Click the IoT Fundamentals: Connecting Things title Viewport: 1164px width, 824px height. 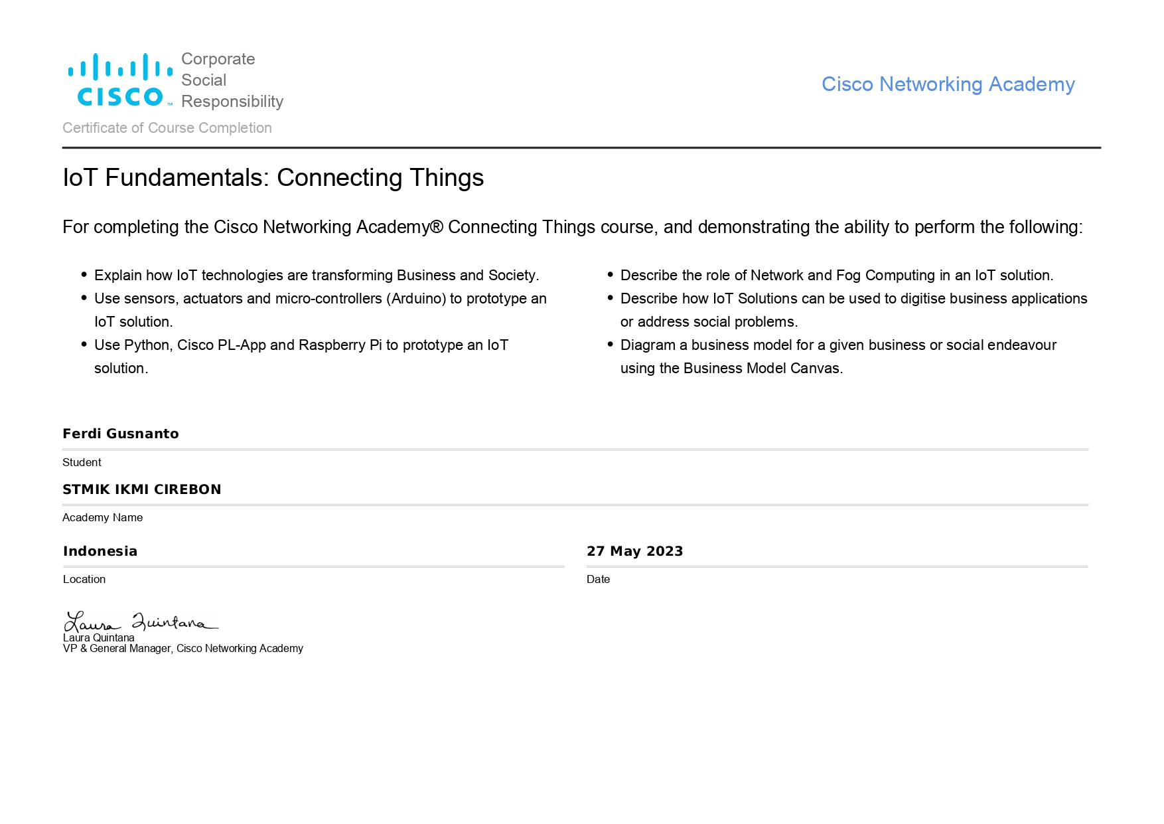tap(273, 178)
